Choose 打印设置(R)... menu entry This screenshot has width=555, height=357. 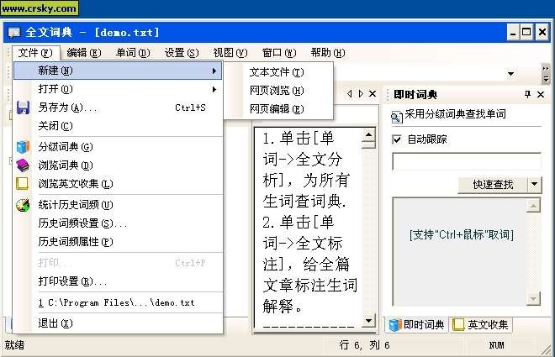(118, 281)
